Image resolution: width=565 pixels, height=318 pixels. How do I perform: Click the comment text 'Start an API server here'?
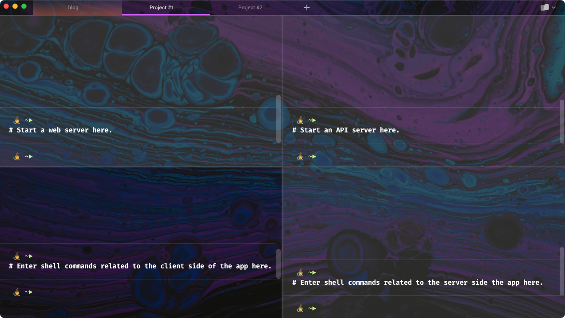click(x=345, y=130)
